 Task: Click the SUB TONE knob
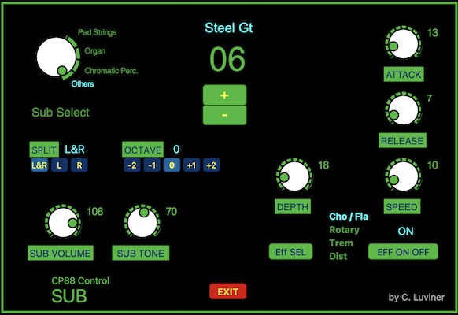(142, 222)
